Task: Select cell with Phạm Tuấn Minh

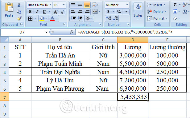Action: click(x=60, y=63)
